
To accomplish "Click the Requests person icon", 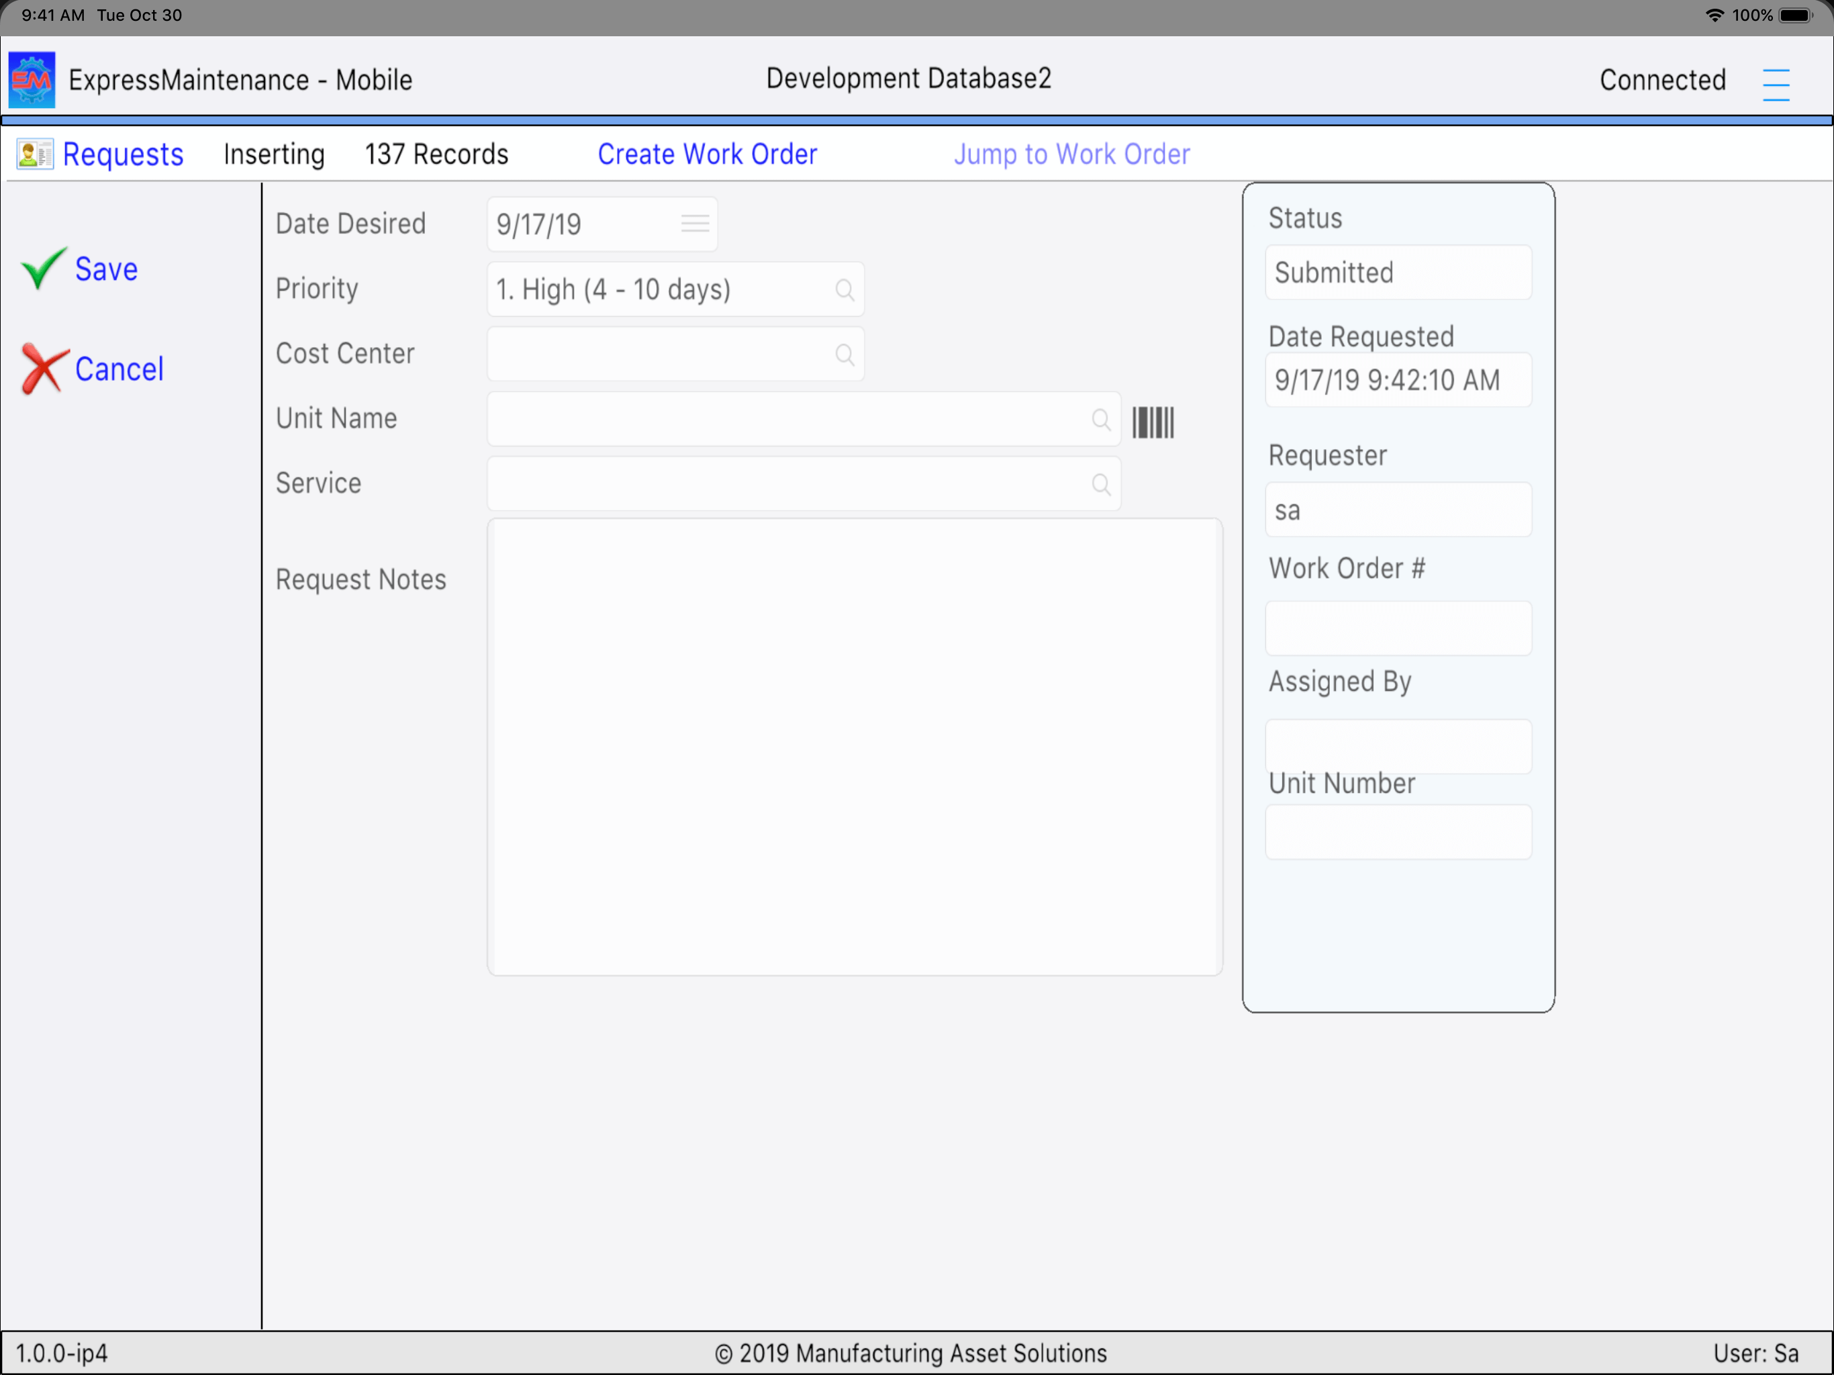I will click(x=35, y=154).
